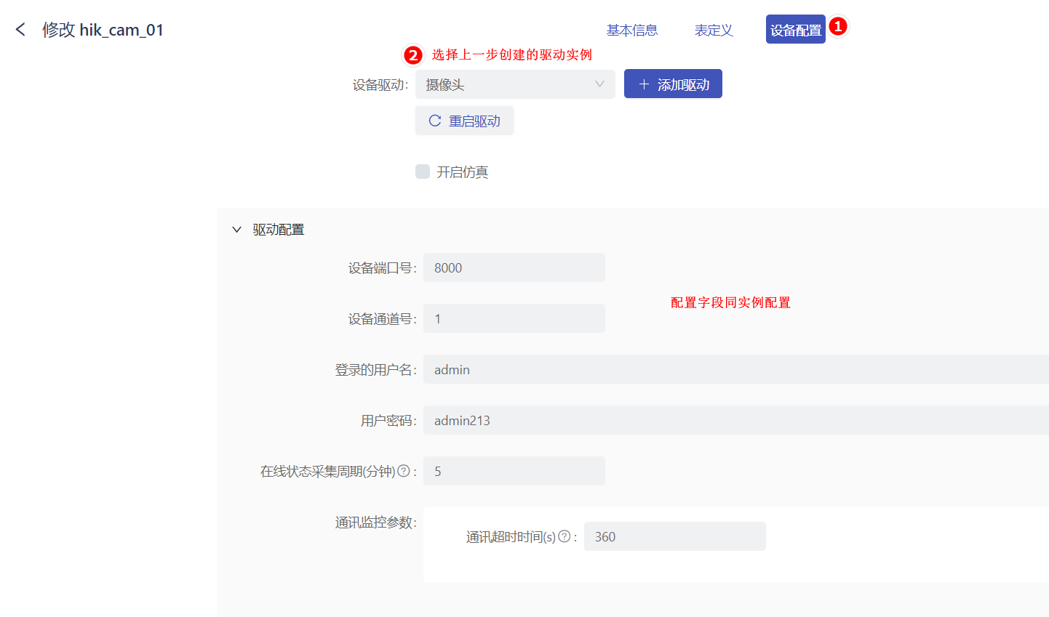Focus the 登录的用户名 field showing admin

(x=736, y=369)
